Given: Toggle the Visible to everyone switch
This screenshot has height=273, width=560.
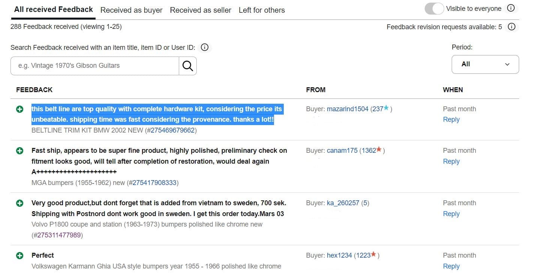Looking at the screenshot, I should click(434, 9).
